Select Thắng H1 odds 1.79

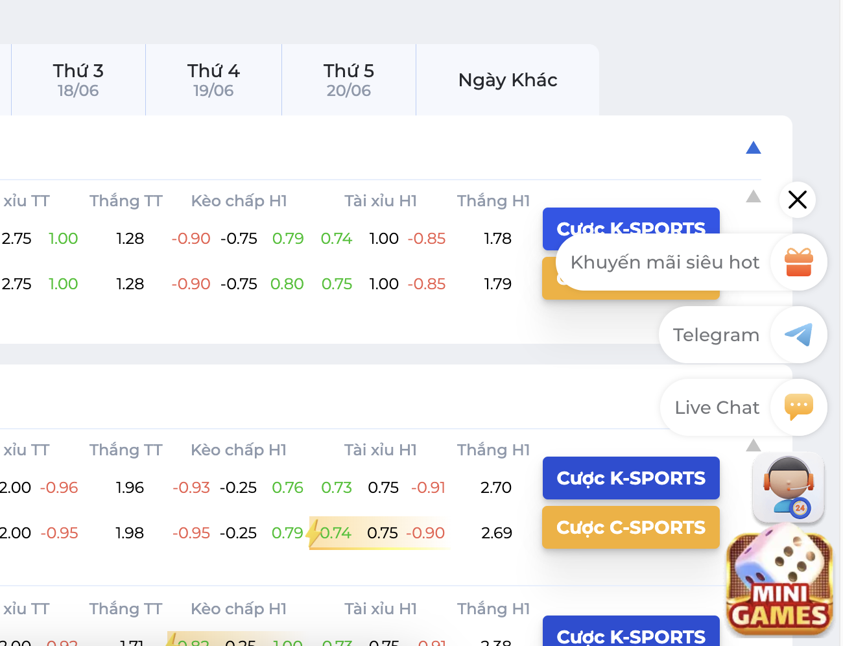(497, 284)
